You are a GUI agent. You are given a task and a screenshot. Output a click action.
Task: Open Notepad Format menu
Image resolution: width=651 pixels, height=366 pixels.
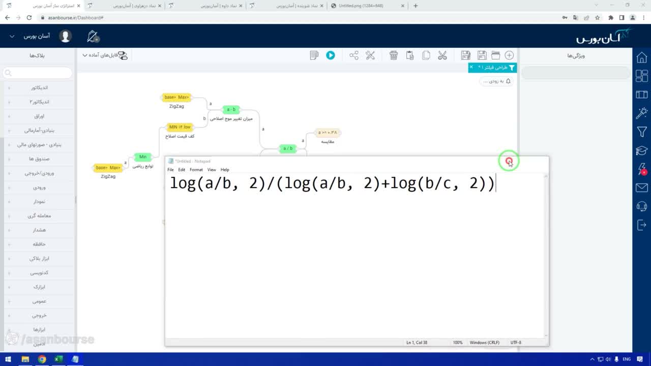tap(196, 170)
